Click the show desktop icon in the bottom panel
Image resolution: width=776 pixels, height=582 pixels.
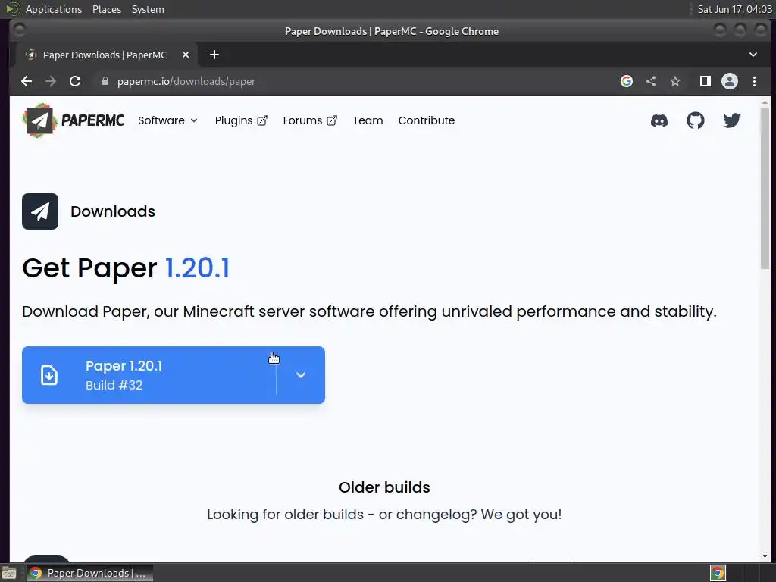tap(9, 573)
